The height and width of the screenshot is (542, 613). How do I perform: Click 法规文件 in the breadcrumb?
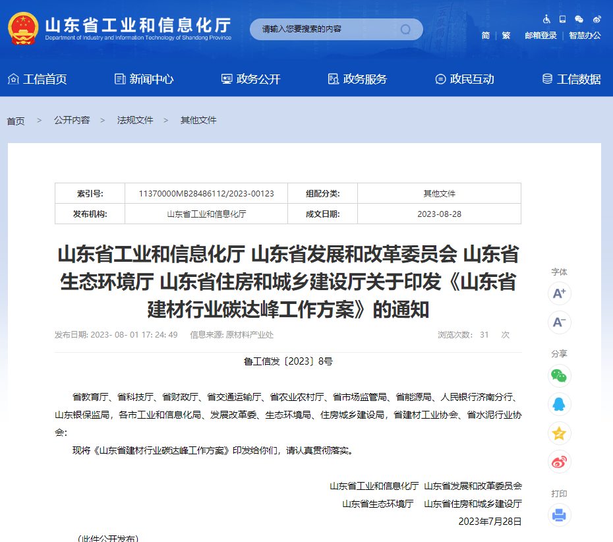135,120
